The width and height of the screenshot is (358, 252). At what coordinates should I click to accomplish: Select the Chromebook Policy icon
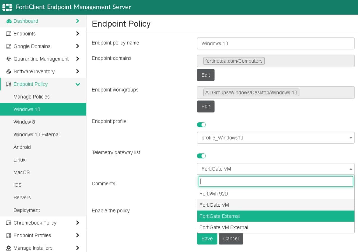pos(8,223)
